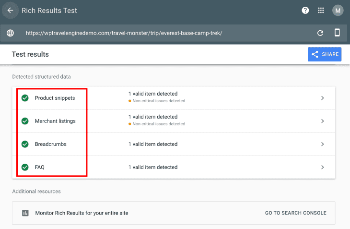Open the help question mark icon

[305, 10]
